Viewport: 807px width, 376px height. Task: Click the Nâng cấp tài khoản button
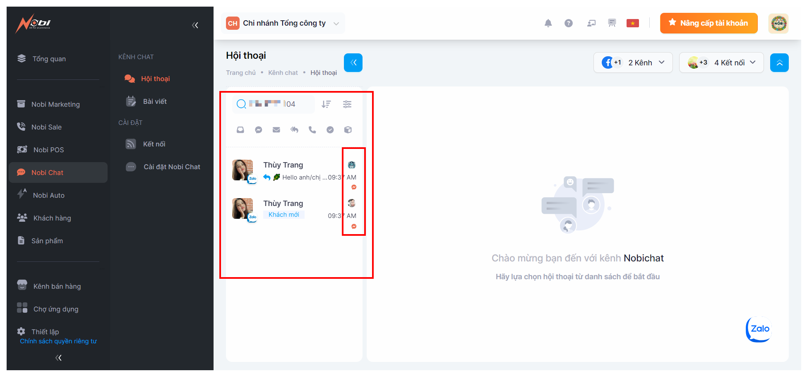point(709,23)
